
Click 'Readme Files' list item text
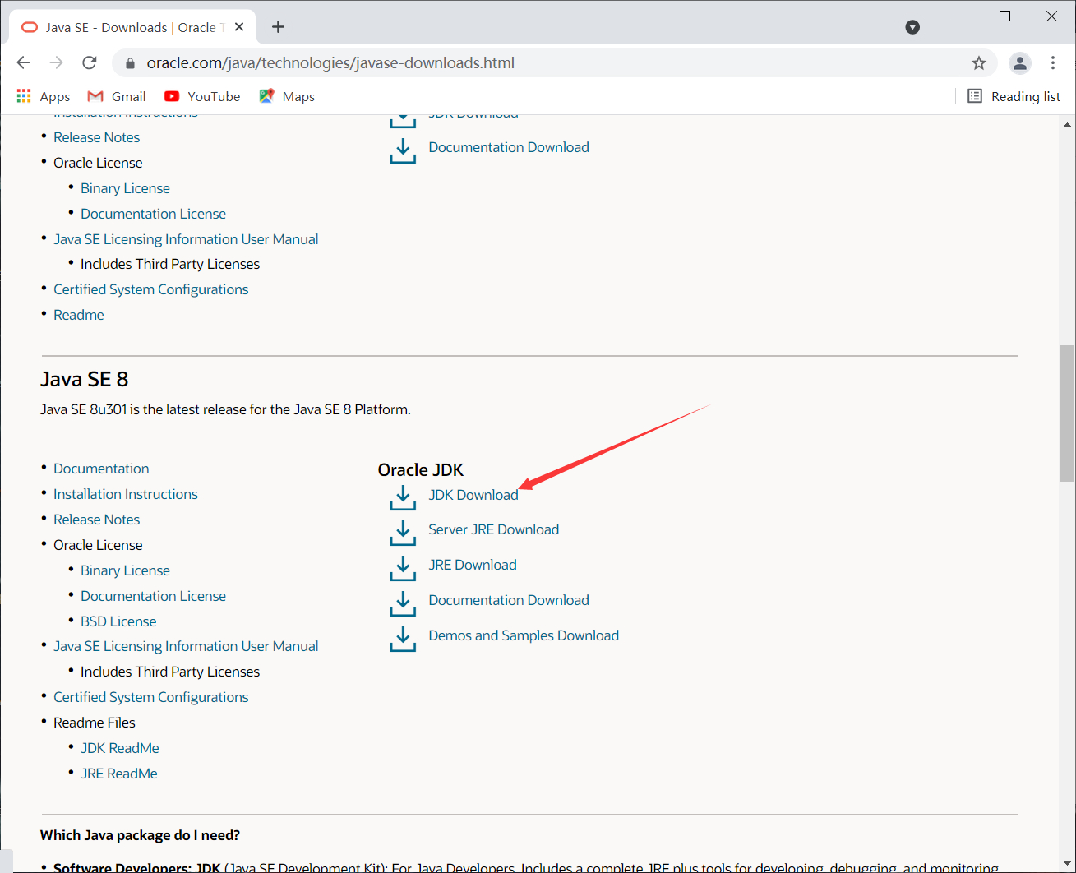(95, 723)
